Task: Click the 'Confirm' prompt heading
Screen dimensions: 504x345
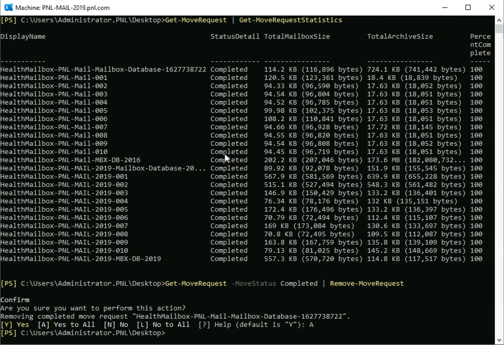Action: point(15,300)
